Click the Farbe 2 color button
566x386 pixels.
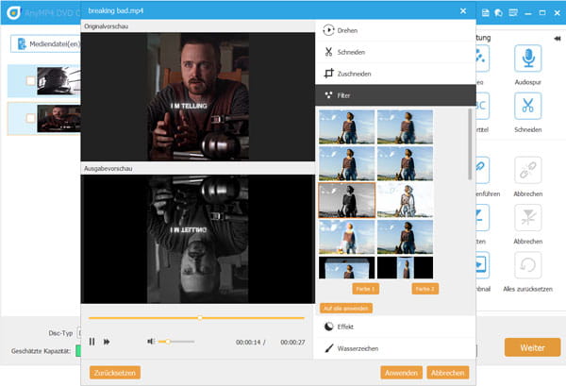click(x=424, y=289)
